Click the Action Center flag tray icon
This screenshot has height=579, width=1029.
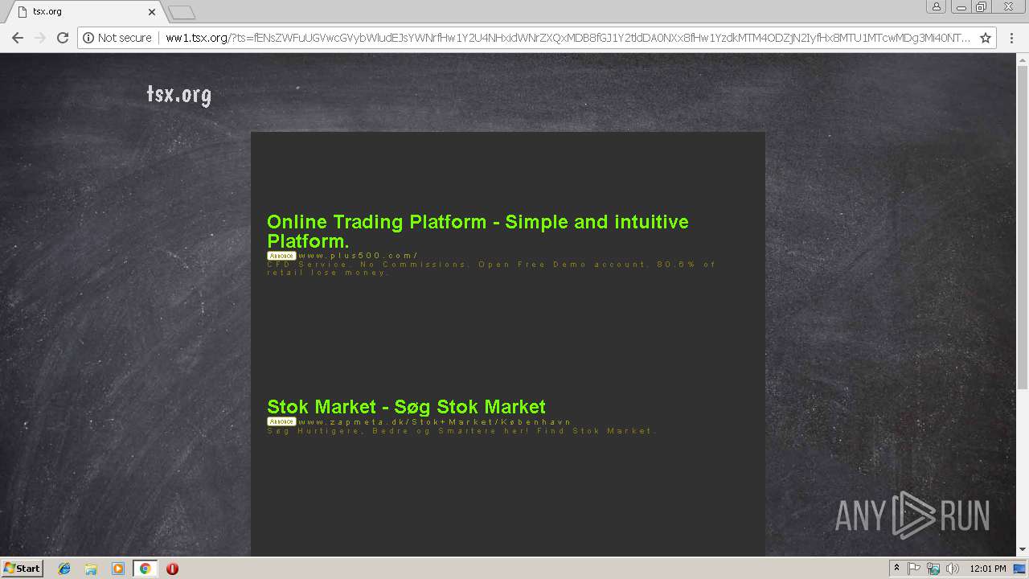[914, 569]
